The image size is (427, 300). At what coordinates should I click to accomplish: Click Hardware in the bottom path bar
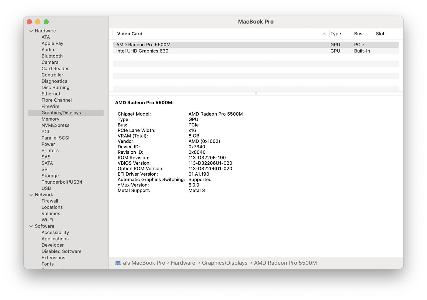[x=183, y=263]
